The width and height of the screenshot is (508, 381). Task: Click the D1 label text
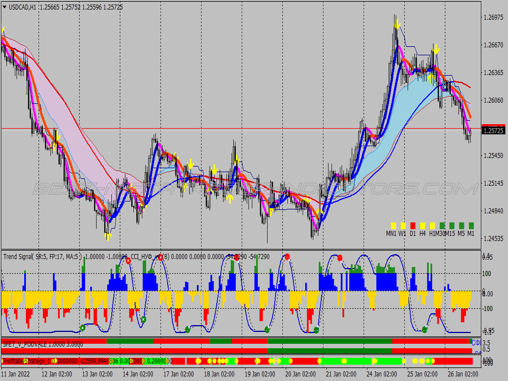(x=413, y=234)
